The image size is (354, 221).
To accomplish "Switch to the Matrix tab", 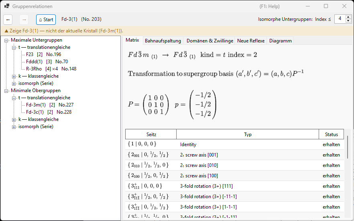I will coord(132,40).
